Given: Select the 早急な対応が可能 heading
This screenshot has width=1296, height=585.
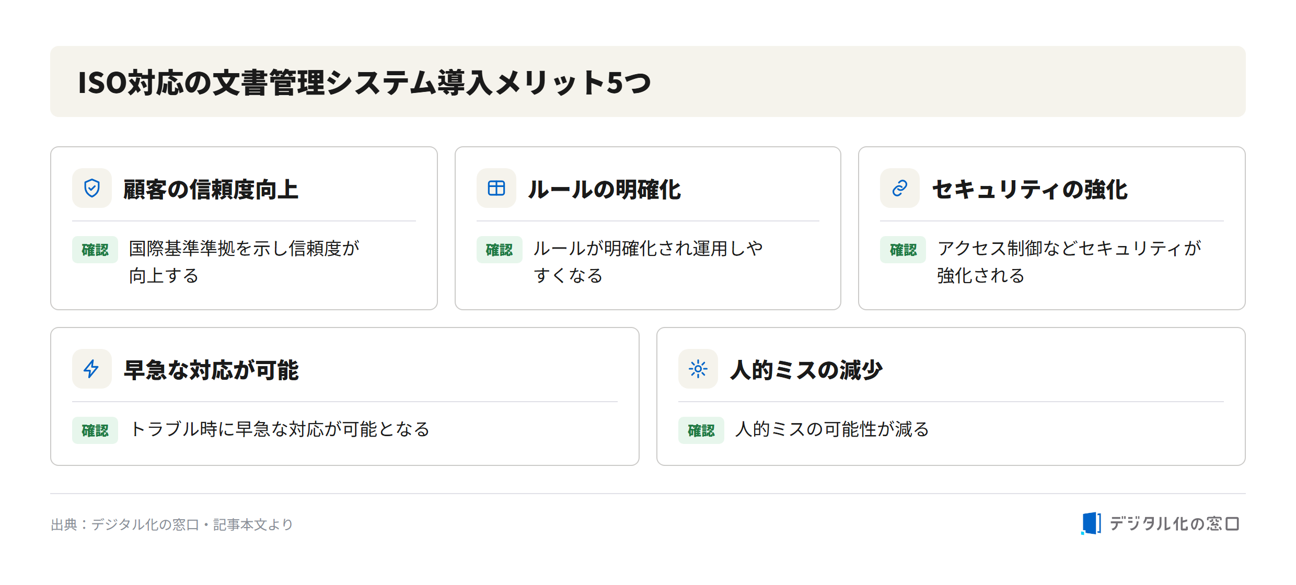Looking at the screenshot, I should pyautogui.click(x=211, y=370).
